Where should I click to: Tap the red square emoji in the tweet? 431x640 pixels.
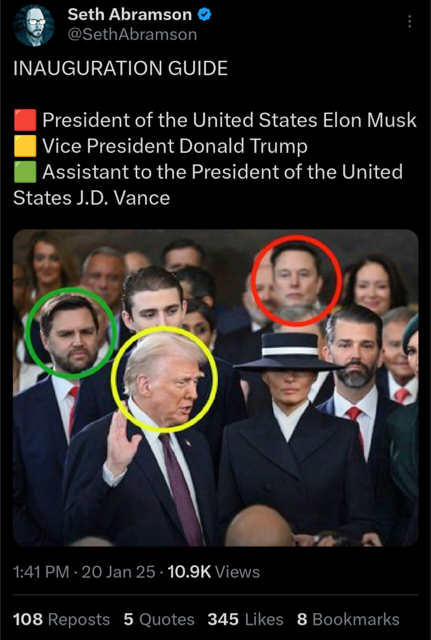click(25, 121)
